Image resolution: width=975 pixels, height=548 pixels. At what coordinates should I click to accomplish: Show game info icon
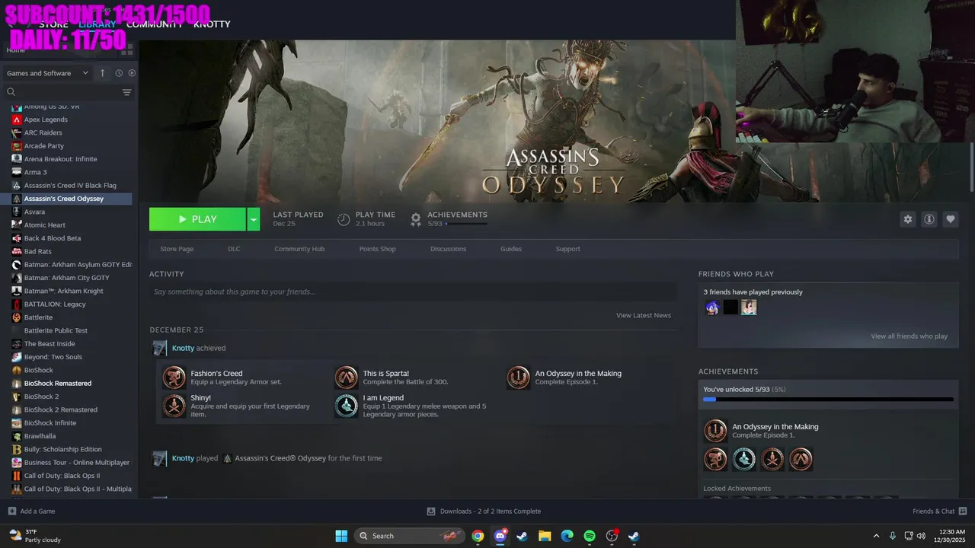(x=929, y=219)
